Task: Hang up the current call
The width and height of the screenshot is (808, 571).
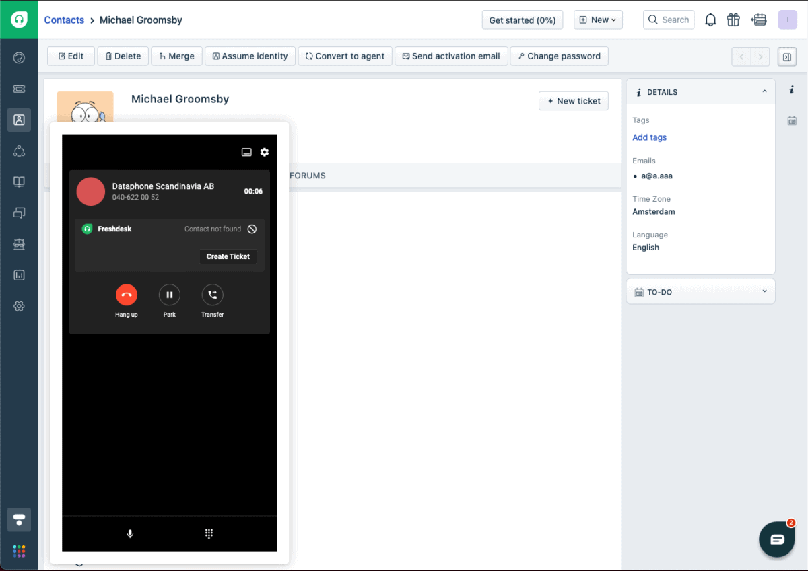Action: [126, 295]
